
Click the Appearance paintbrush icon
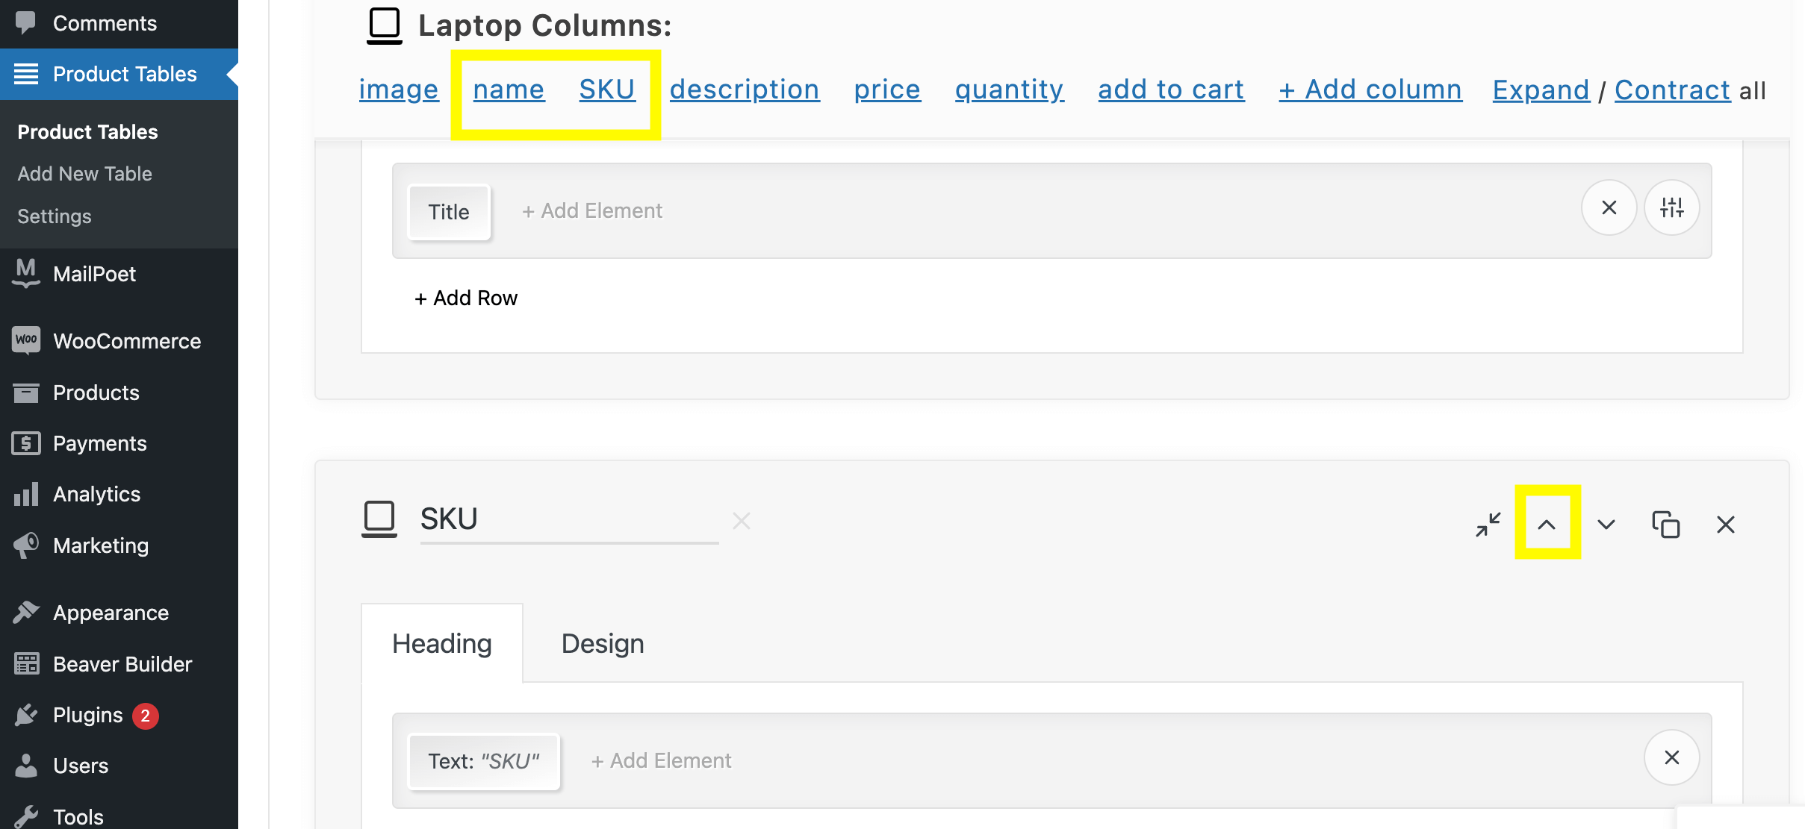pyautogui.click(x=26, y=613)
